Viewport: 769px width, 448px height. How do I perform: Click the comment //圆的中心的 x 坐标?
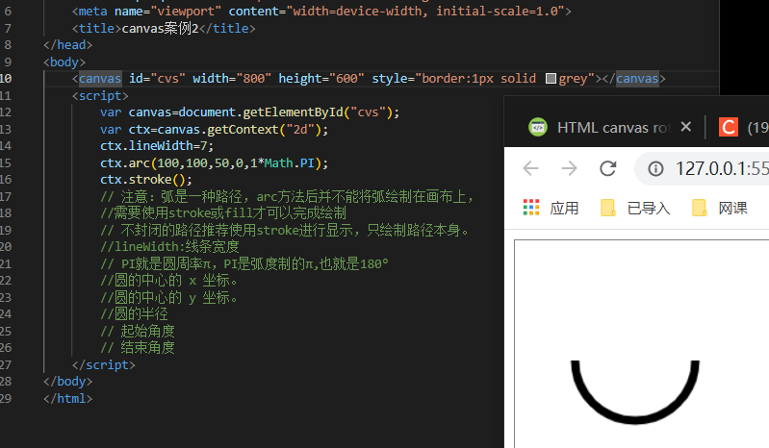pos(169,281)
